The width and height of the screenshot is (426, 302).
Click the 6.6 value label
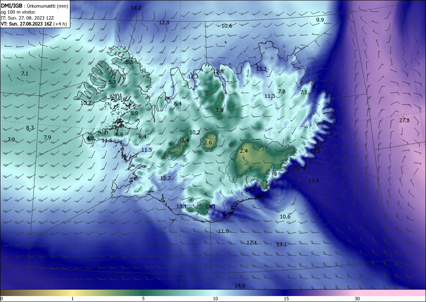pos(119,135)
